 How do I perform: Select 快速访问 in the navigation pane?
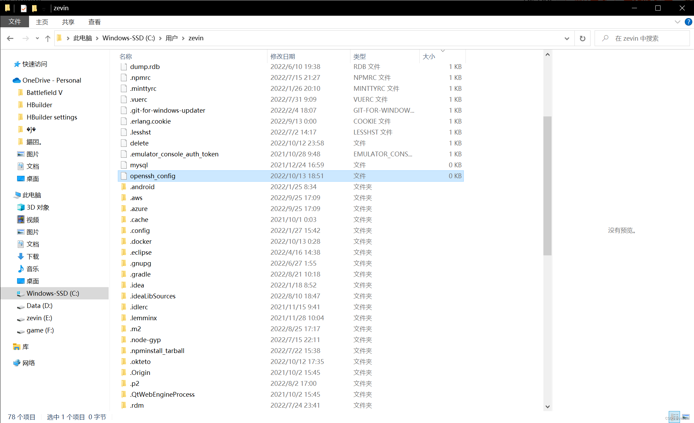(35, 64)
